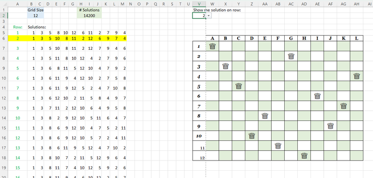This screenshot has height=178, width=373.
Task: Click green solution row number 12
Action: 17,138
